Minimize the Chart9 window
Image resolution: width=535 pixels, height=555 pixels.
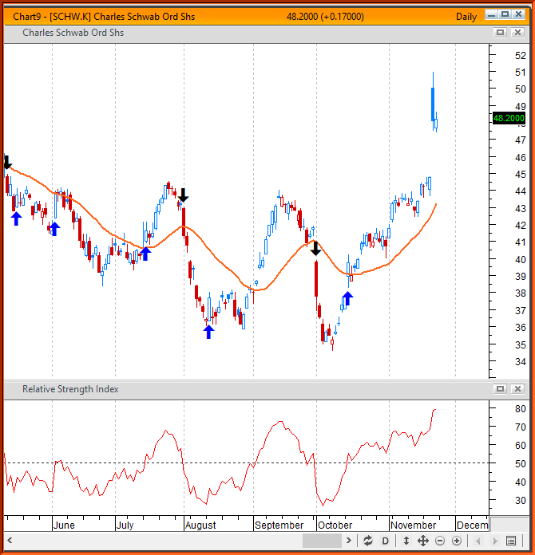(x=491, y=14)
